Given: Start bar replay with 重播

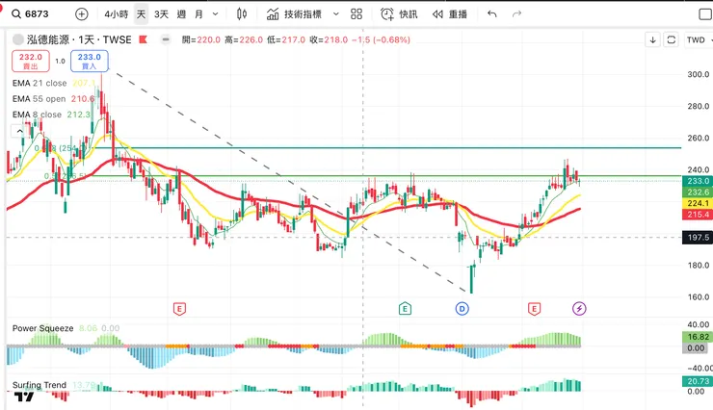Looking at the screenshot, I should [x=450, y=14].
